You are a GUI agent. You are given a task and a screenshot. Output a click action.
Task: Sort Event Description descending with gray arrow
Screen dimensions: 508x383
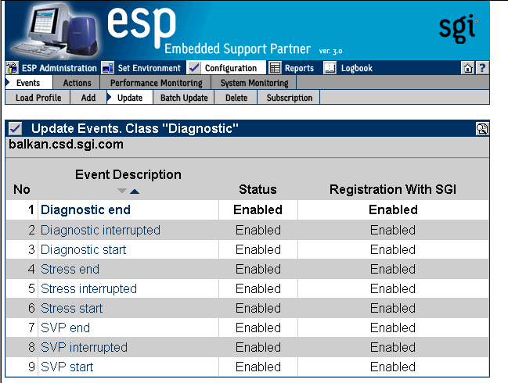coord(122,191)
